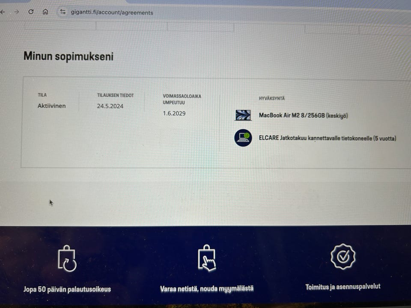411x308 pixels.
Task: Open Toimitus ja asennuspalvelut link
Action: (x=343, y=287)
